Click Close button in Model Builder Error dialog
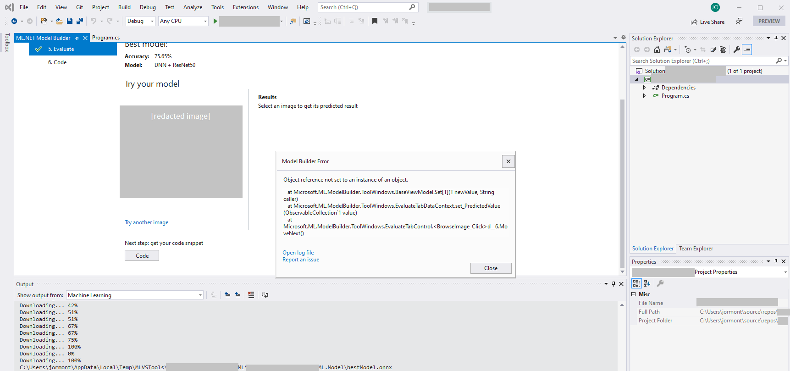This screenshot has height=371, width=790. coord(491,268)
